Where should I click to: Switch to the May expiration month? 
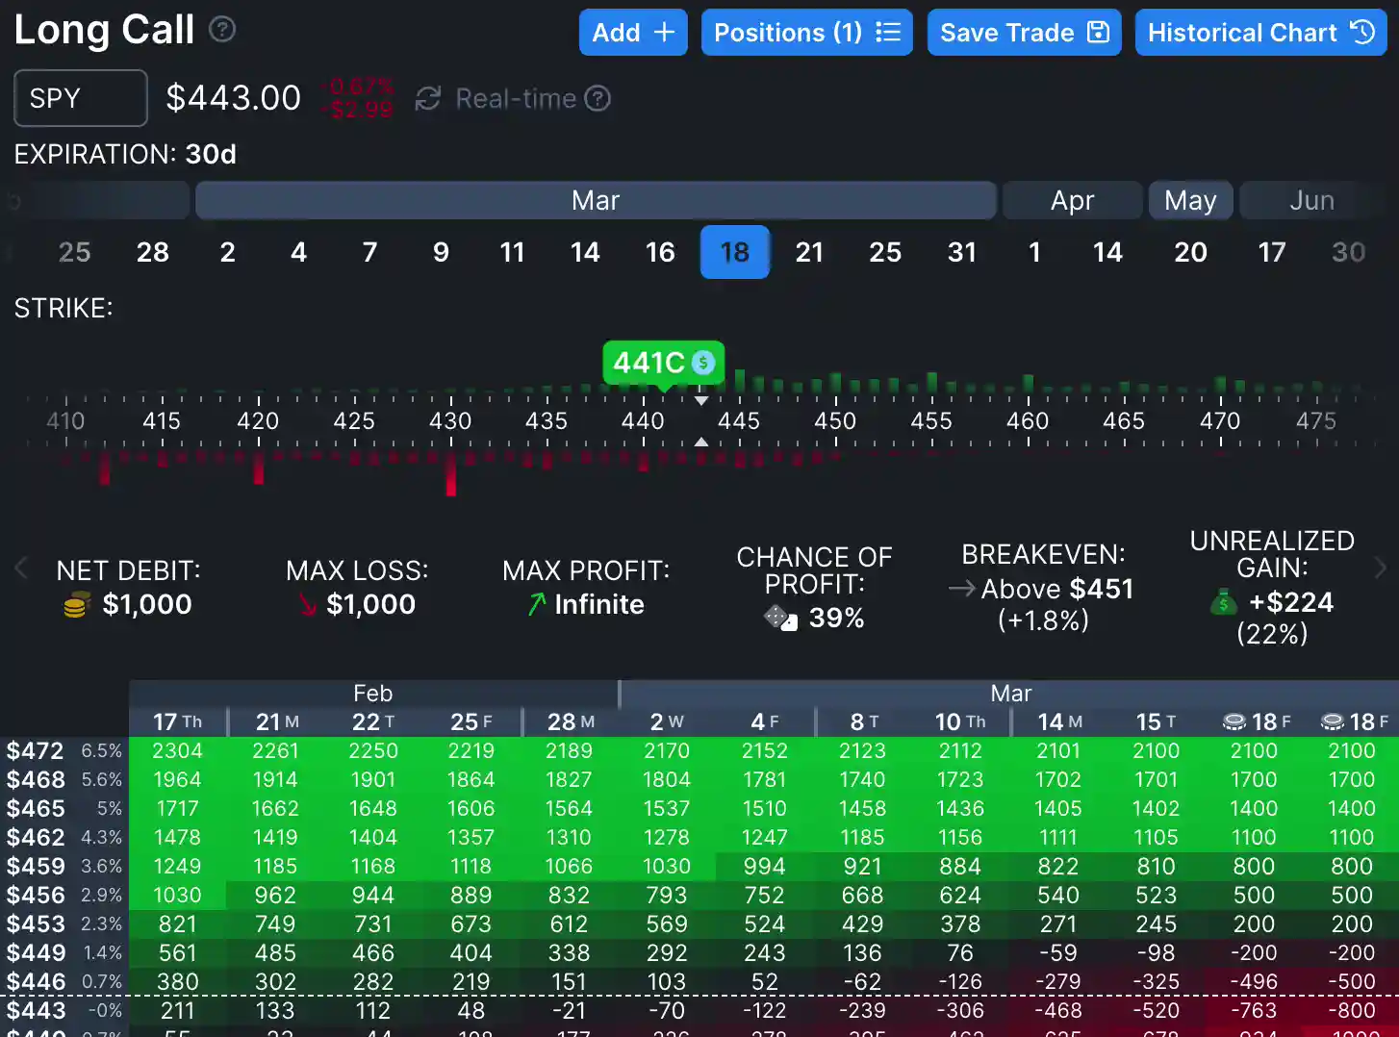1190,200
